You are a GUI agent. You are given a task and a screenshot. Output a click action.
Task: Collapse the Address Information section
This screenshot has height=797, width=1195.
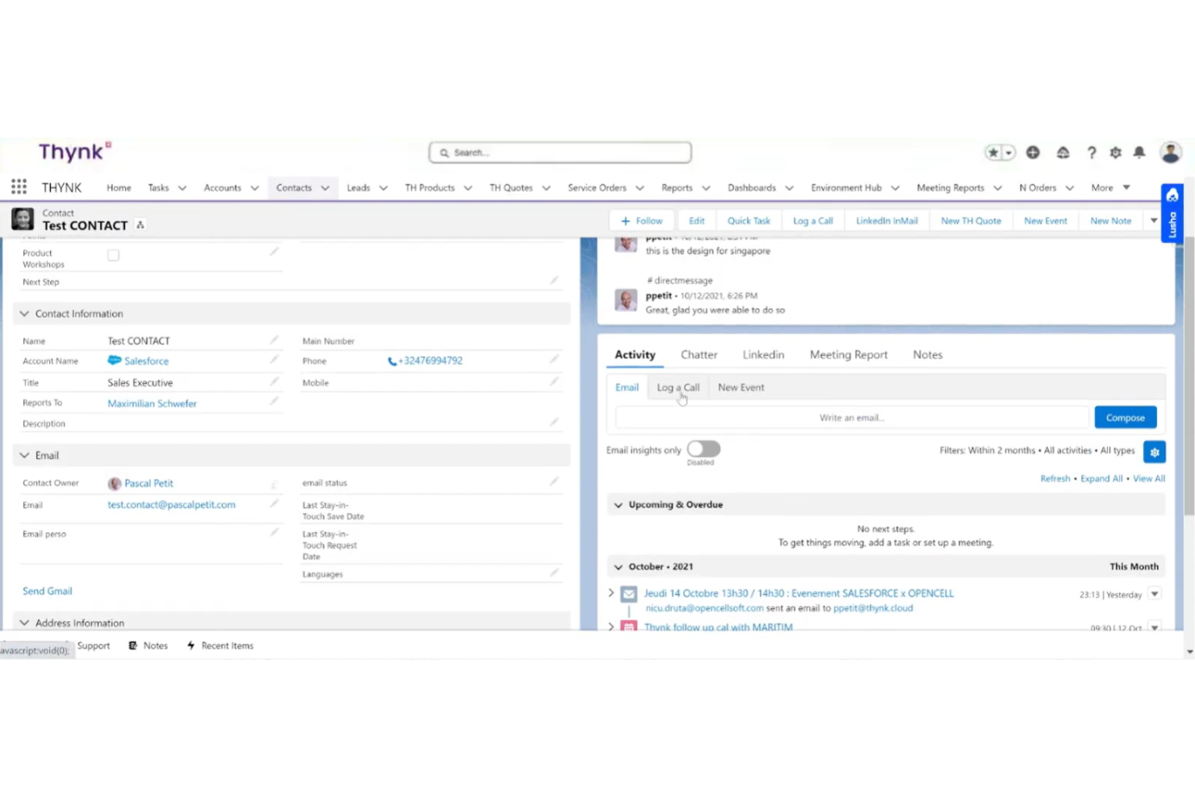coord(24,623)
